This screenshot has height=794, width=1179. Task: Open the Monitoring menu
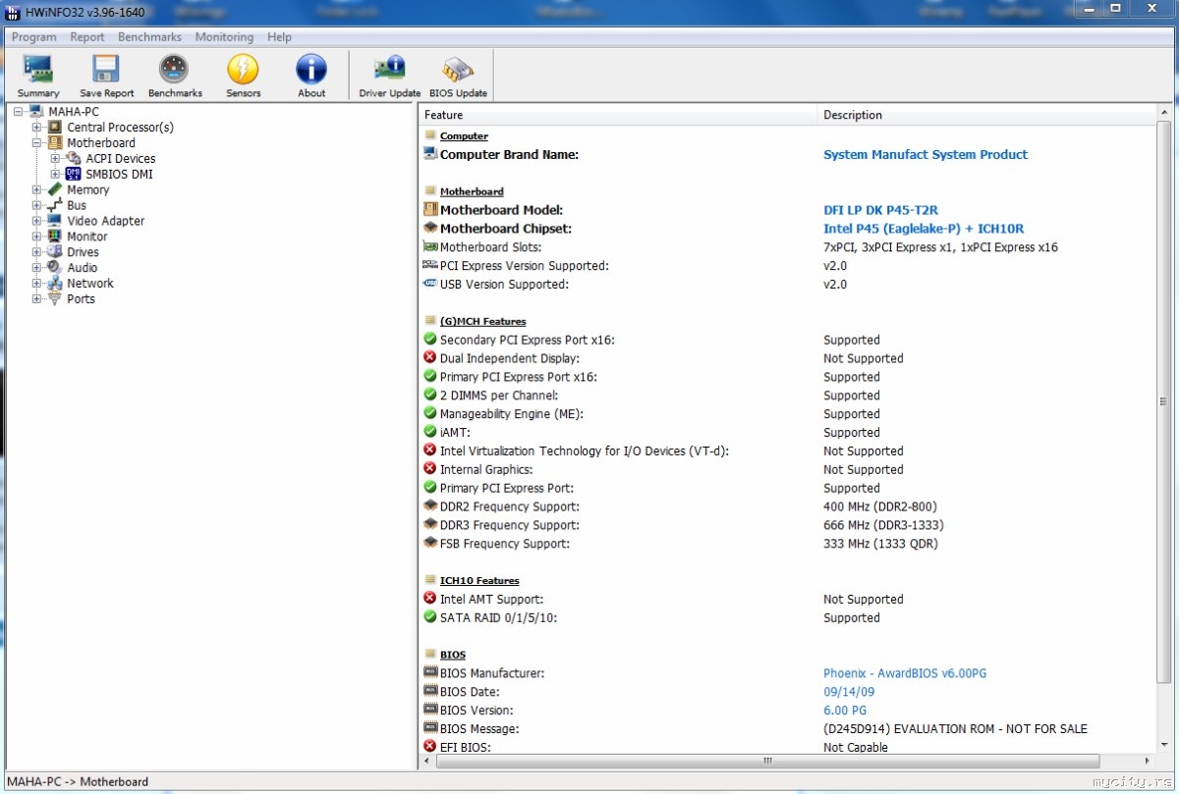click(x=224, y=37)
